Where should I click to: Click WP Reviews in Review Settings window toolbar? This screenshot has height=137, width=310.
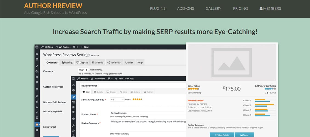[98, 78]
